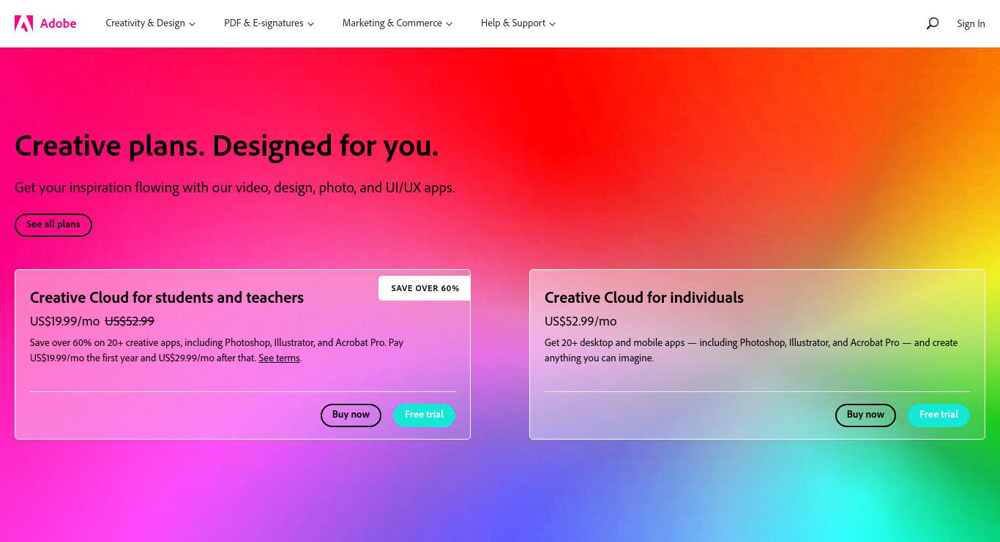Screen dimensions: 1000x542
Task: Open the search magnifier icon
Action: [x=932, y=23]
